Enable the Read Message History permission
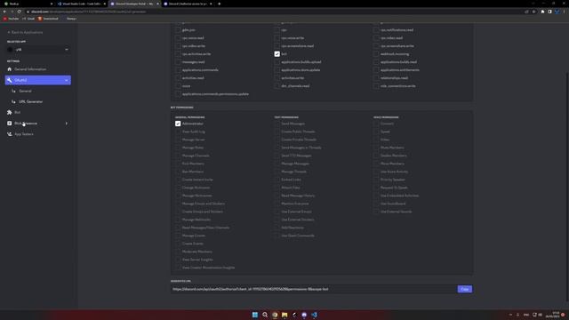Image resolution: width=569 pixels, height=320 pixels. coord(276,196)
